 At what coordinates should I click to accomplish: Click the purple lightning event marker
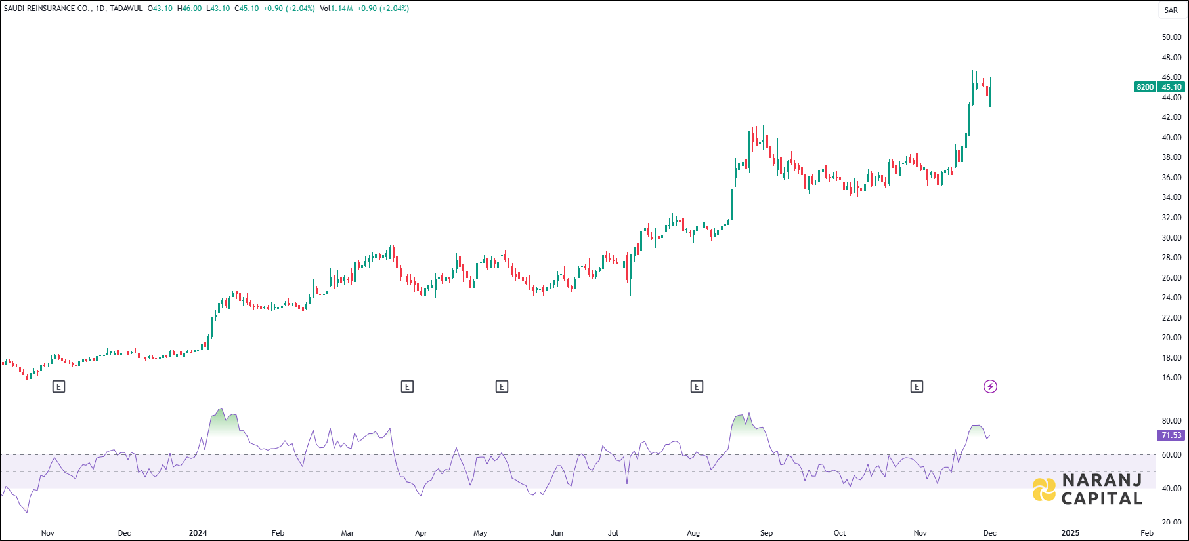990,387
